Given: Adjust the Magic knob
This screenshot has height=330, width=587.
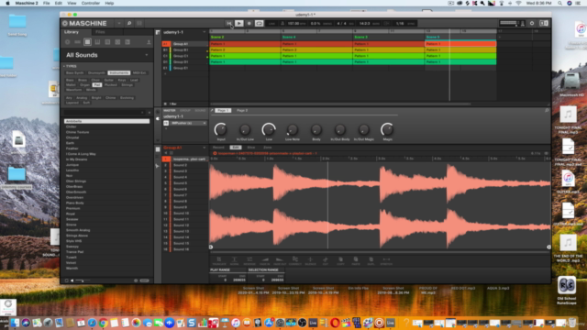Looking at the screenshot, I should pyautogui.click(x=387, y=129).
